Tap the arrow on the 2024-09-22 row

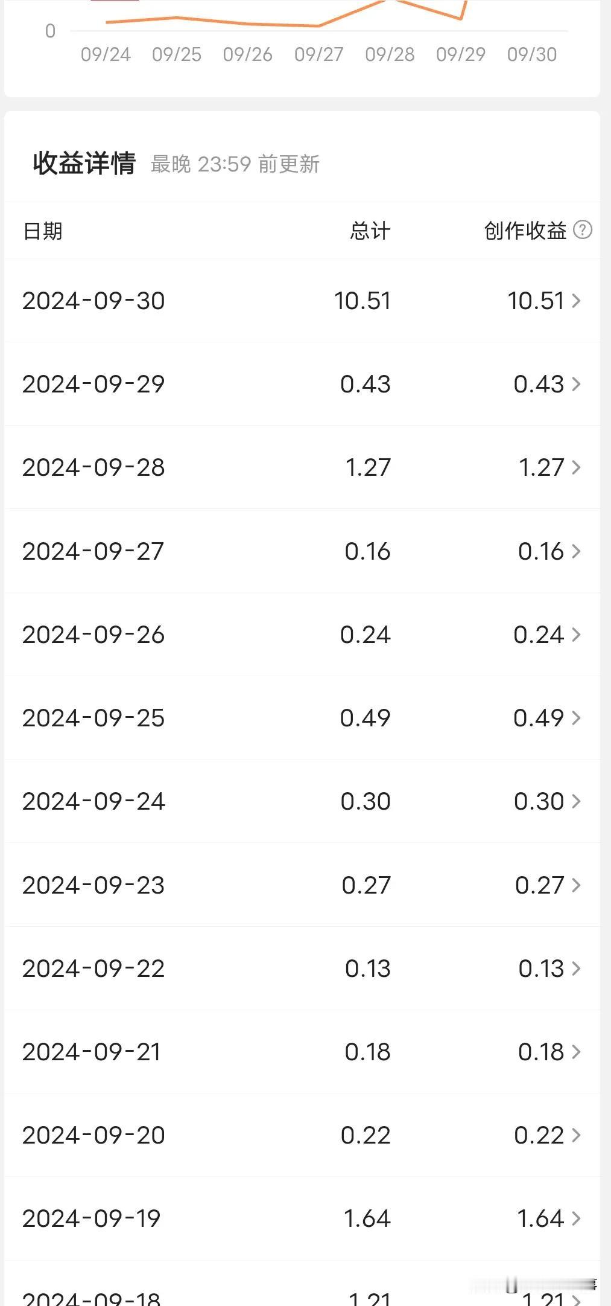coord(576,968)
